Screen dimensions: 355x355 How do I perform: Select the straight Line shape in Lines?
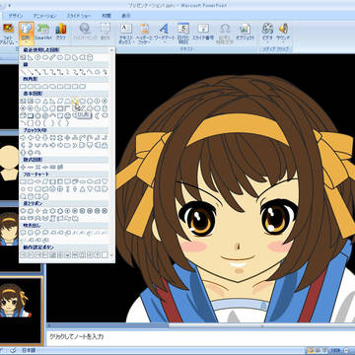pos(23,72)
